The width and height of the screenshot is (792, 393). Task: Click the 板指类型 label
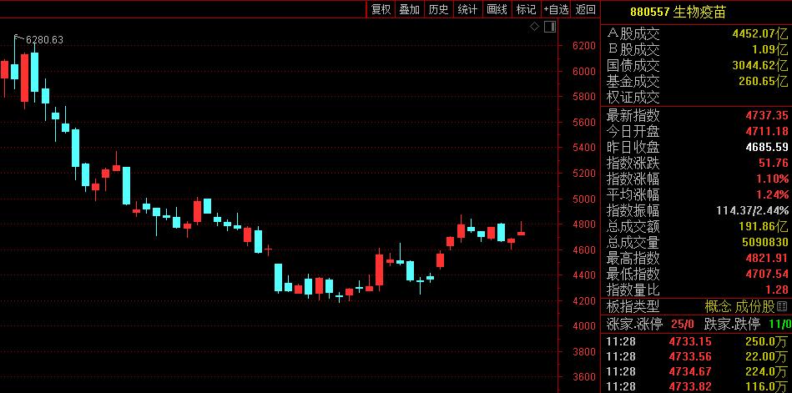tap(633, 306)
